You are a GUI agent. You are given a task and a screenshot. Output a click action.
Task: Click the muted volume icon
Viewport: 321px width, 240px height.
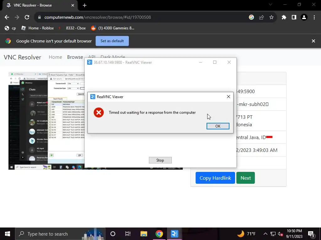(x=280, y=234)
